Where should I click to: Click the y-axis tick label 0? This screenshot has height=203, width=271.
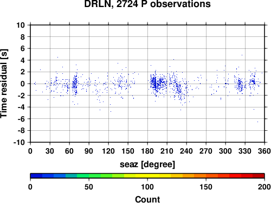[x=23, y=84]
